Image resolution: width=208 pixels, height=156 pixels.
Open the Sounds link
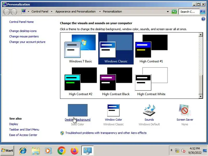pos(149,120)
